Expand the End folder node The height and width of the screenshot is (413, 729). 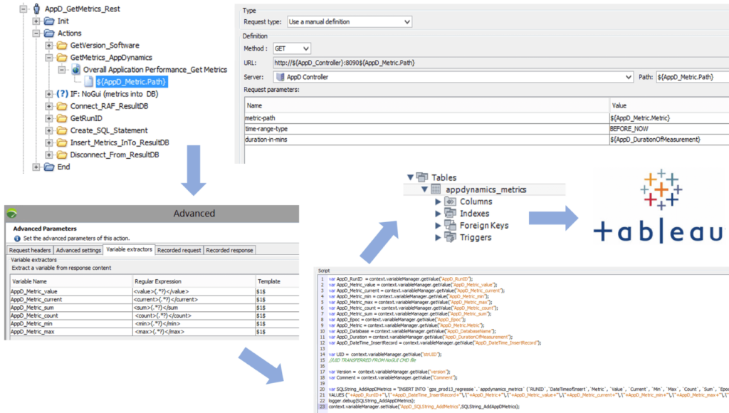point(36,167)
